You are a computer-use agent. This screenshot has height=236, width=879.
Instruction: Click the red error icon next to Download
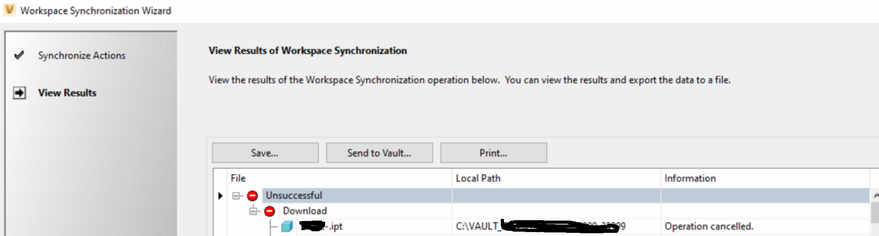click(270, 211)
